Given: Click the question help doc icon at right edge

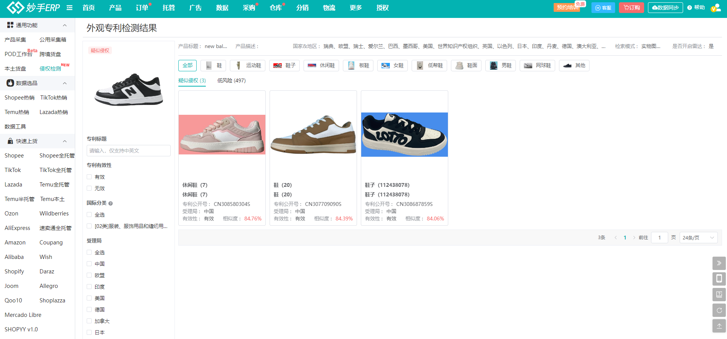Looking at the screenshot, I should click(719, 294).
